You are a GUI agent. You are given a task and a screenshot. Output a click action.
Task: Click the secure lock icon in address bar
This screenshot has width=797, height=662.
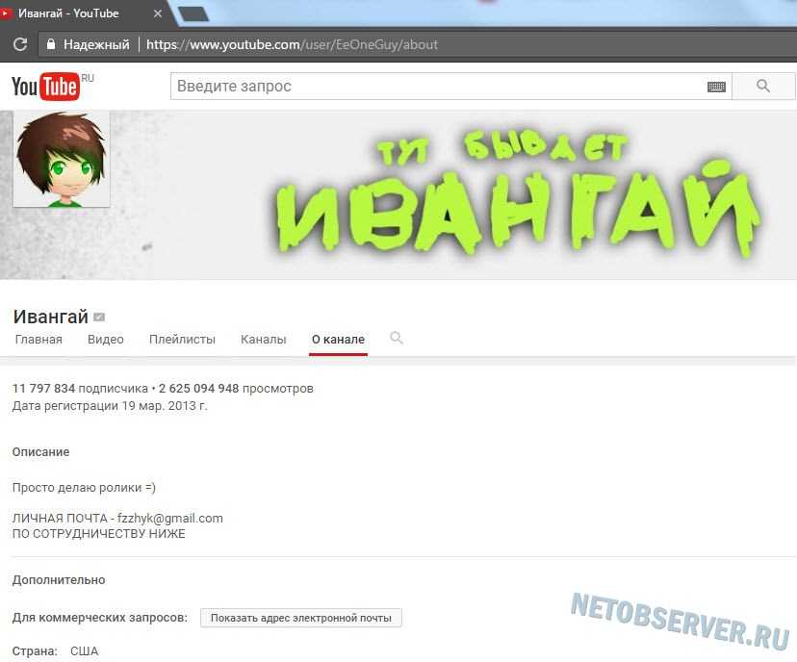(50, 44)
